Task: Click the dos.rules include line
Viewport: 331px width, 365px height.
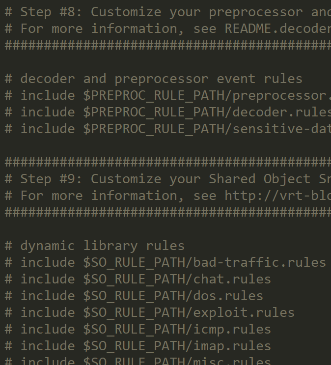Action: click(134, 296)
